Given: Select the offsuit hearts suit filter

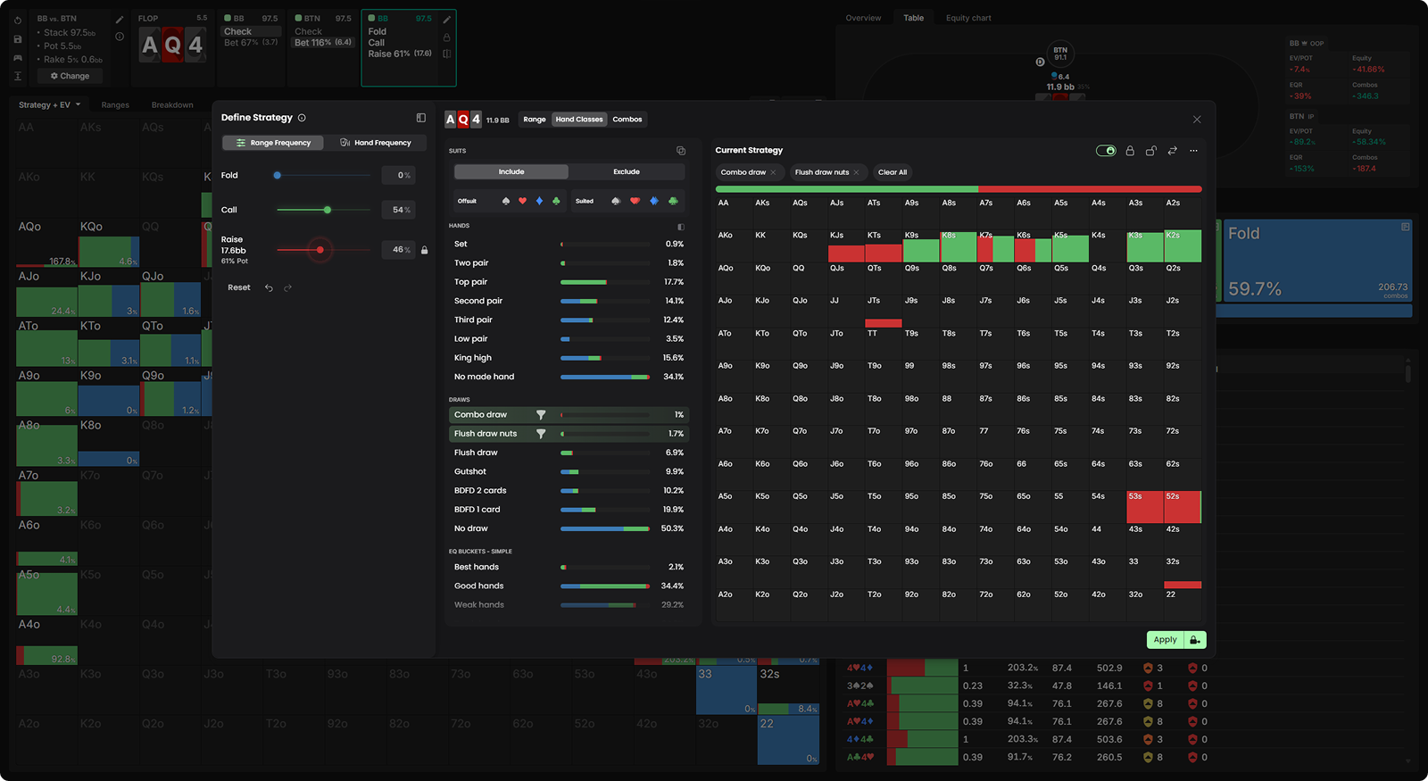Looking at the screenshot, I should click(x=522, y=201).
